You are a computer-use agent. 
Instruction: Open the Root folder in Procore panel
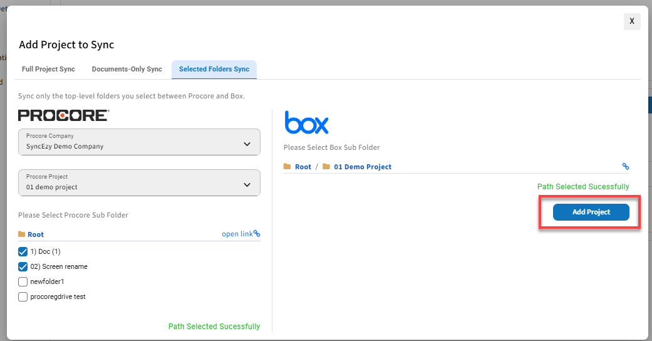pos(36,234)
